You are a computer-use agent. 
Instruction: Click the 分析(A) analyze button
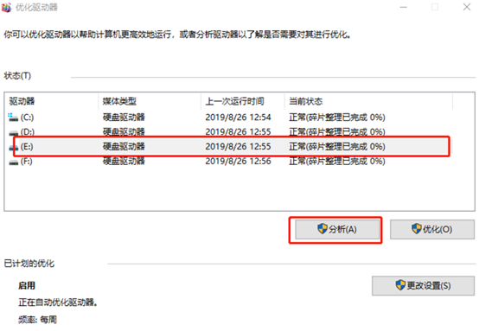point(337,229)
